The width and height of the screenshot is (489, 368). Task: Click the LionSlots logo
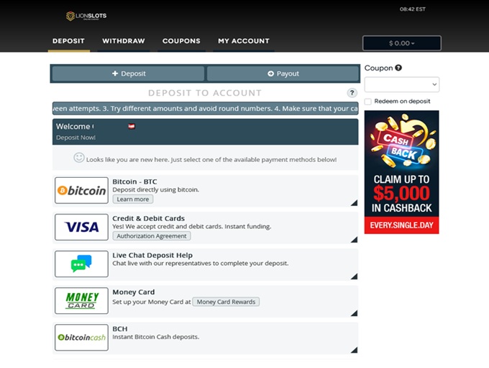pyautogui.click(x=86, y=16)
